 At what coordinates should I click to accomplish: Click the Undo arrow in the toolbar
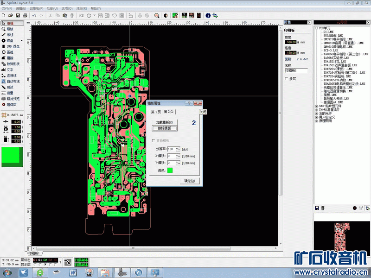(34, 15)
